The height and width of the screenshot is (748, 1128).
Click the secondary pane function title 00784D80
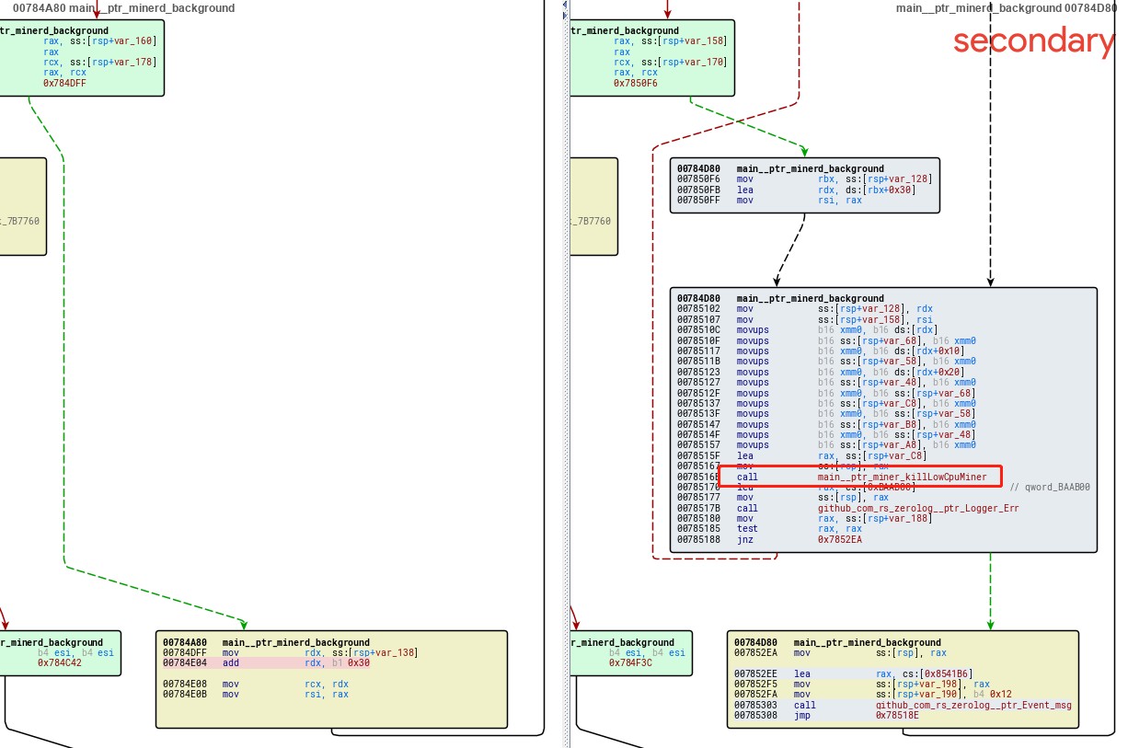click(1006, 8)
